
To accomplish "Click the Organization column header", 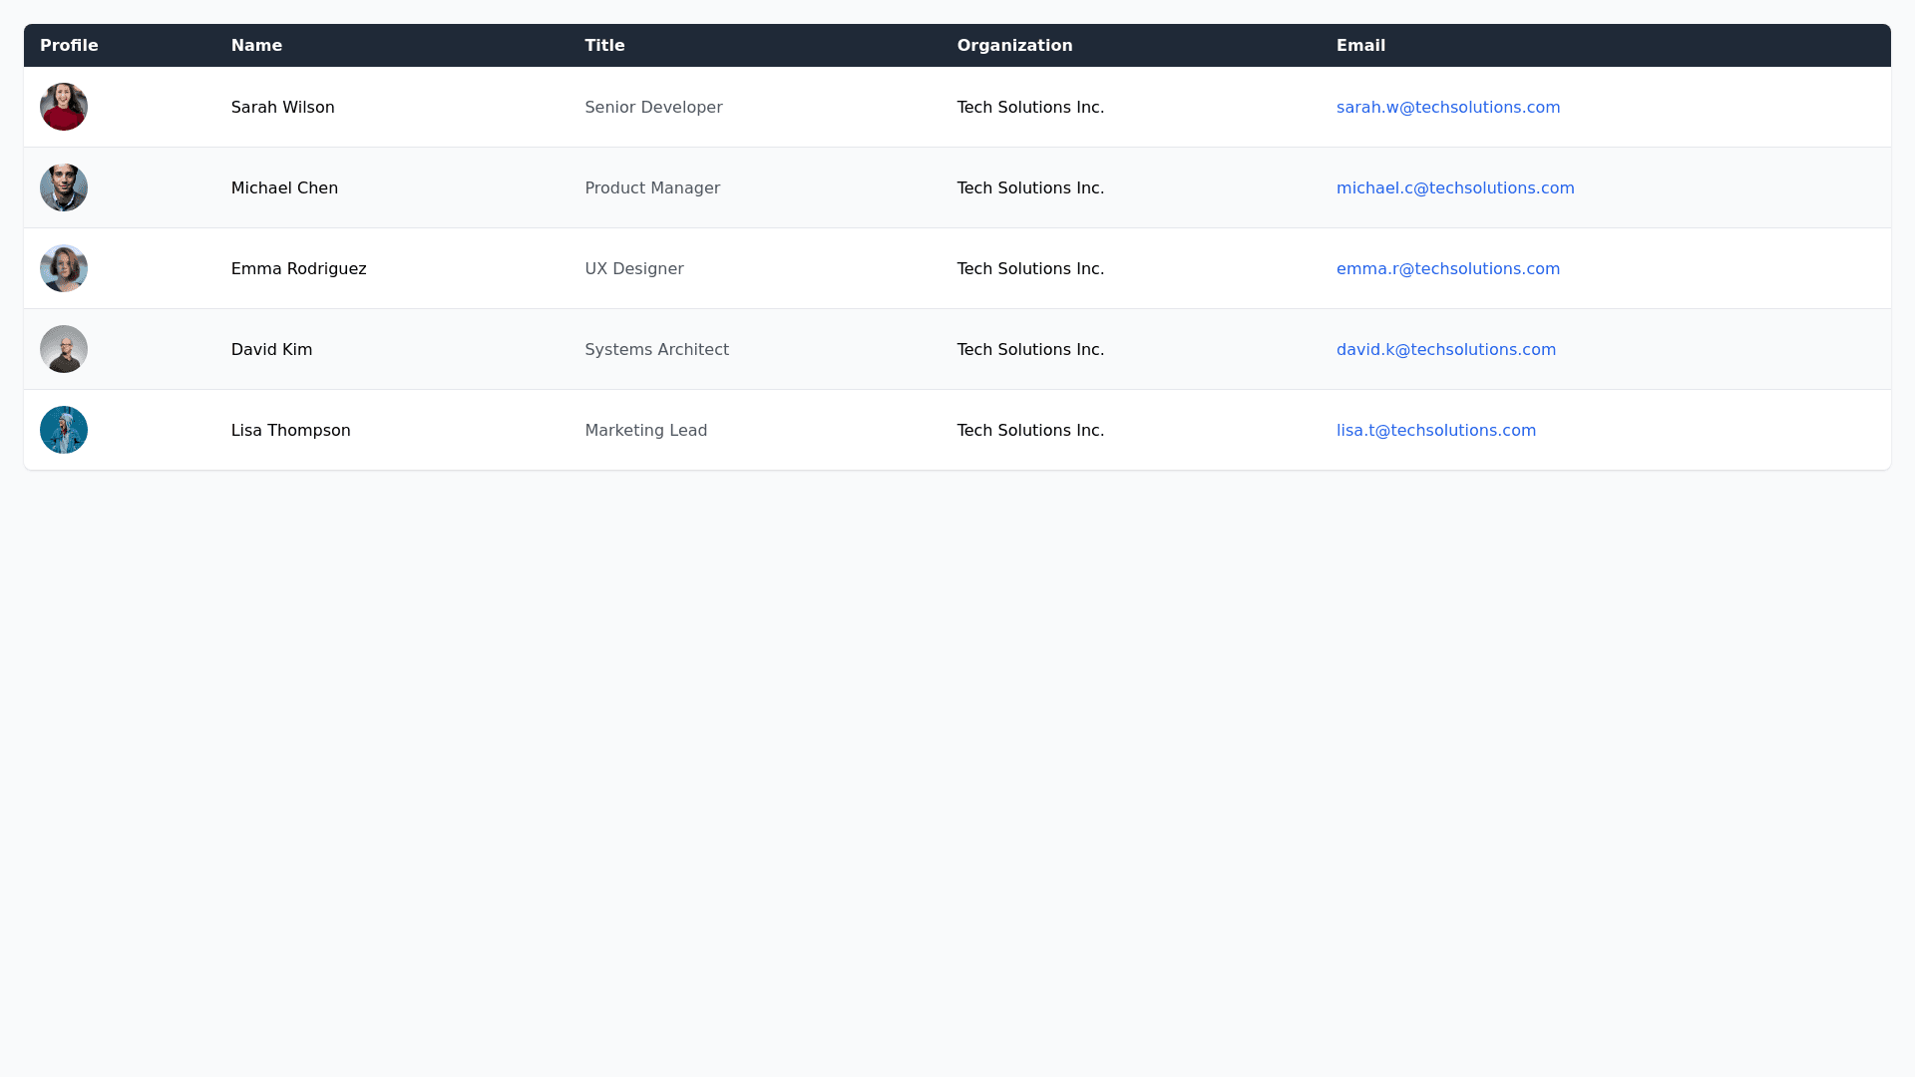I will click(x=1014, y=45).
